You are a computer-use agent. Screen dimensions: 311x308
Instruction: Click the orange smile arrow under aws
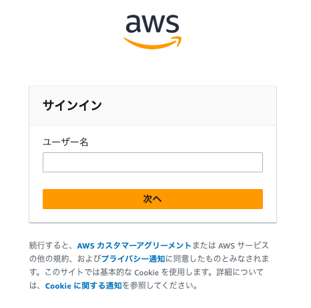click(x=153, y=43)
